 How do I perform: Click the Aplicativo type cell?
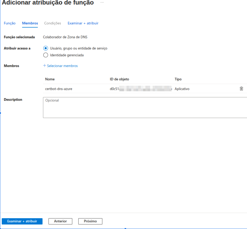(x=182, y=89)
